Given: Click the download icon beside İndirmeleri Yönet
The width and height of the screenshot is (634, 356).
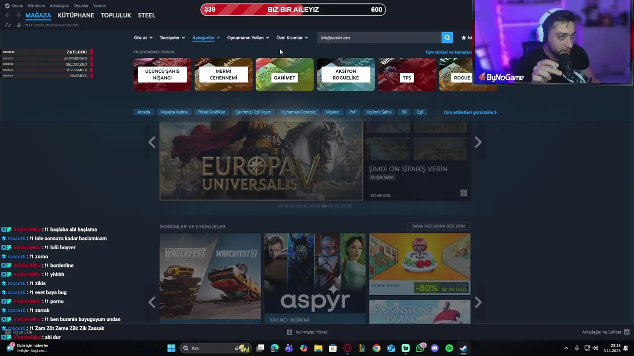Looking at the screenshot, I should [x=290, y=332].
